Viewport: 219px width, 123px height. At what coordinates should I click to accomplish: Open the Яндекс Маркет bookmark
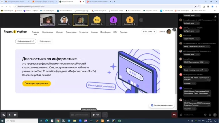[7, 11]
